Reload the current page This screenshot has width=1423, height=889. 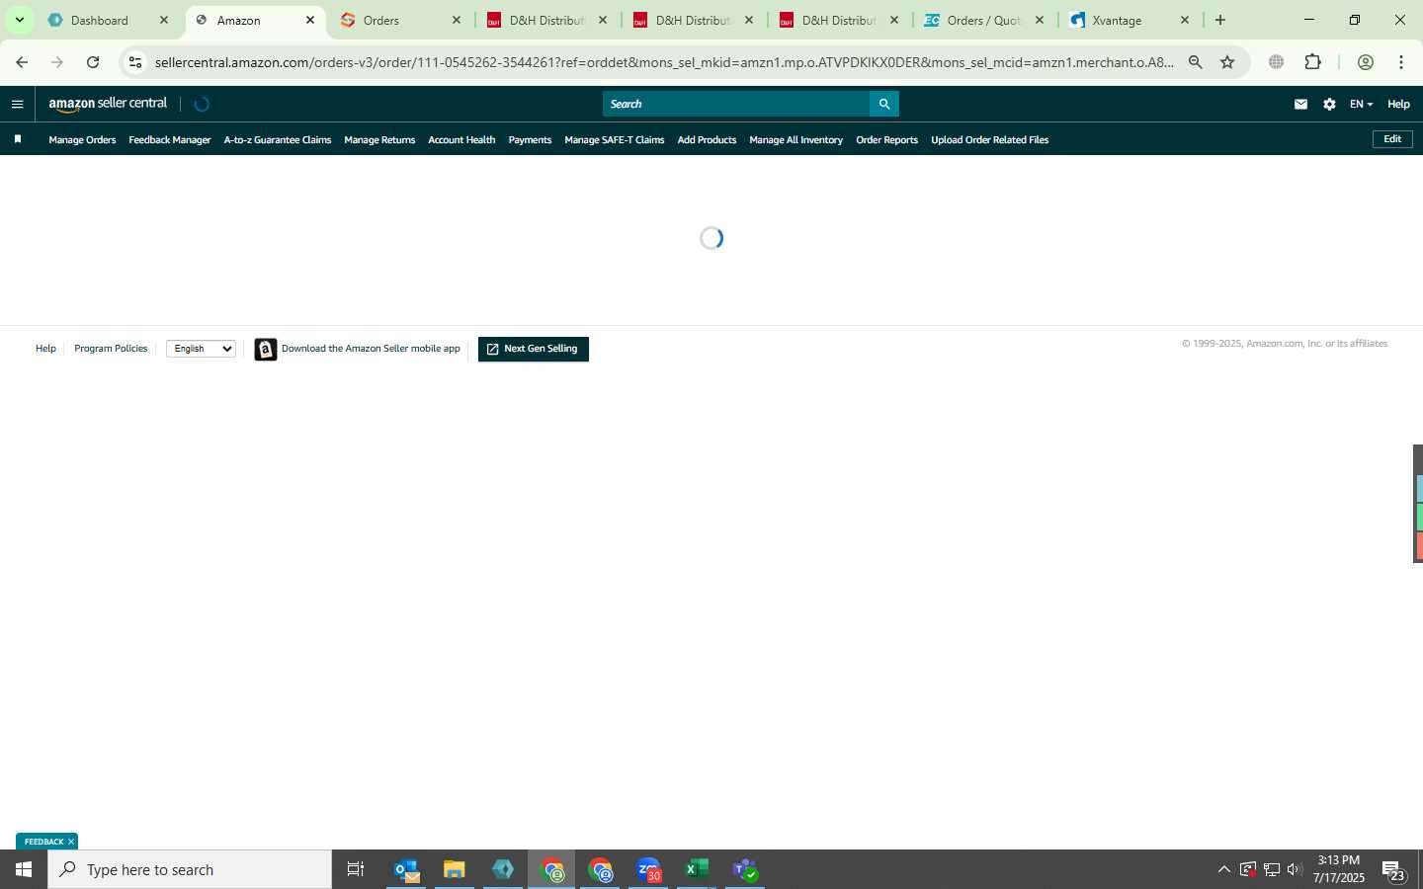[x=93, y=62]
